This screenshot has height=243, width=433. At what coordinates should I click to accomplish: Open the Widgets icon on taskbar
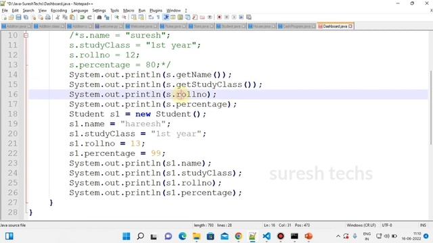(9, 236)
